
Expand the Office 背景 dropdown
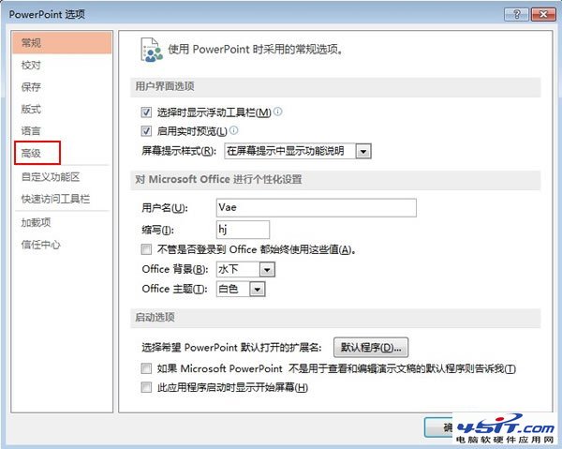(267, 269)
